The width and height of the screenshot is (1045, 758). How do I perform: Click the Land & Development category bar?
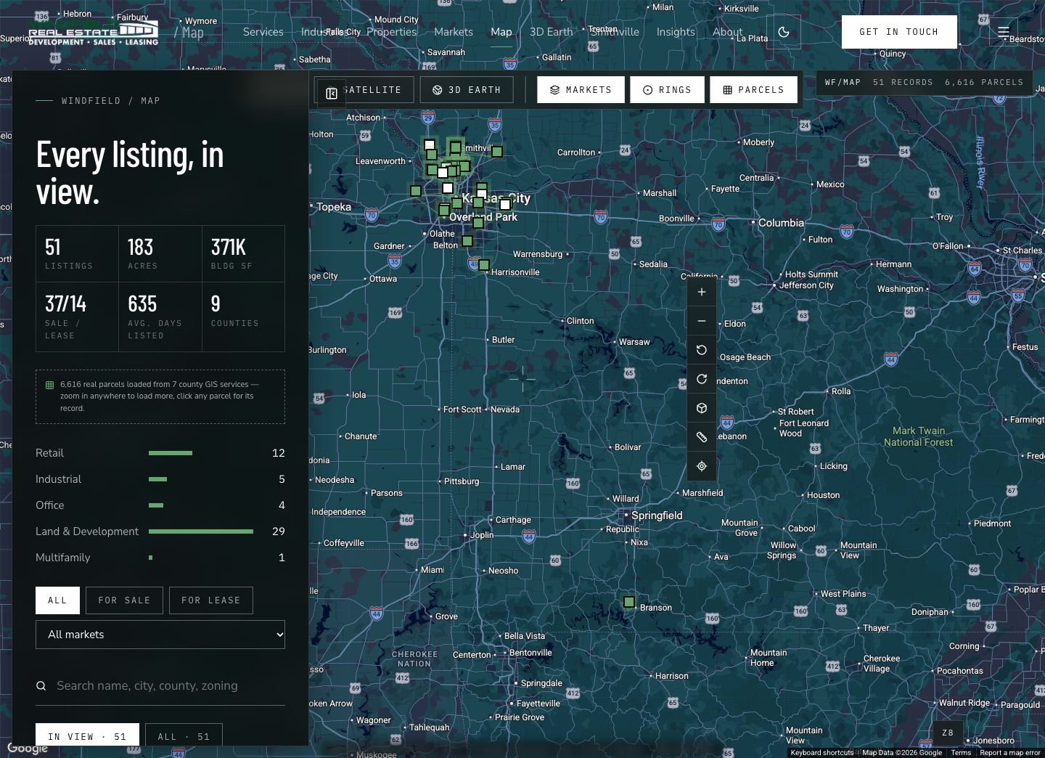click(201, 531)
